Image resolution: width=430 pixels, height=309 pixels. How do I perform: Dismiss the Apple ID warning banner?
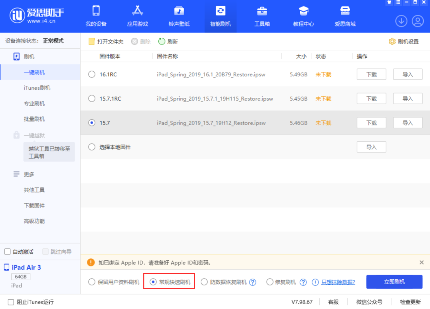(x=421, y=262)
